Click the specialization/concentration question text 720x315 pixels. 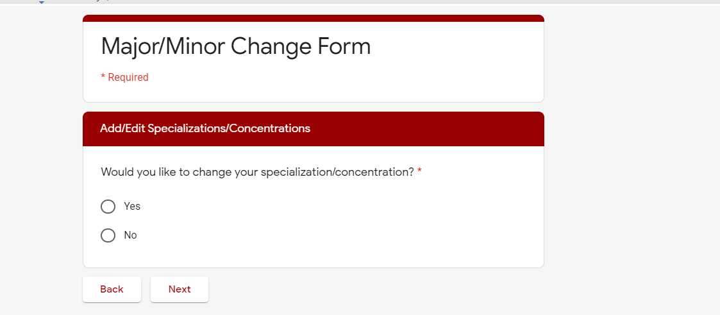(x=258, y=173)
